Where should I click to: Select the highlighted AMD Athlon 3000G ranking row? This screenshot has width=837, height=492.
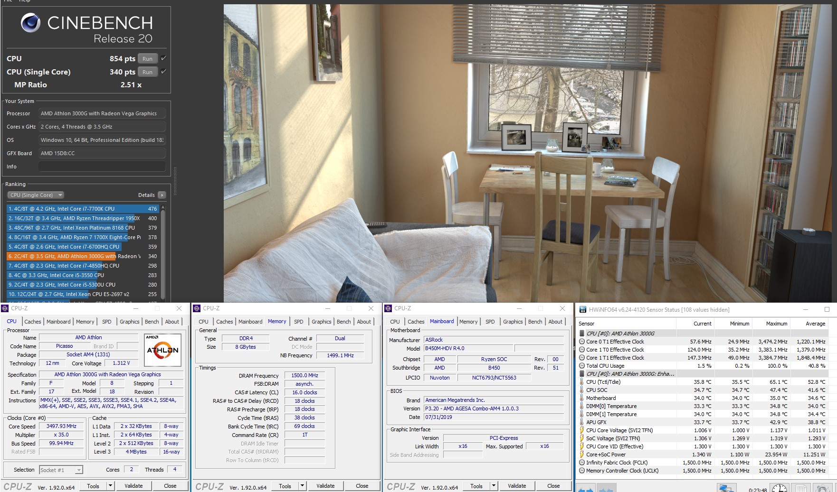point(83,256)
